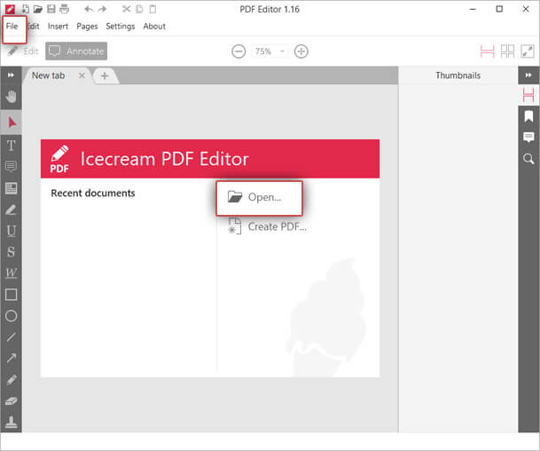Screen dimensions: 540x451
Task: Open the File menu
Action: [x=12, y=26]
